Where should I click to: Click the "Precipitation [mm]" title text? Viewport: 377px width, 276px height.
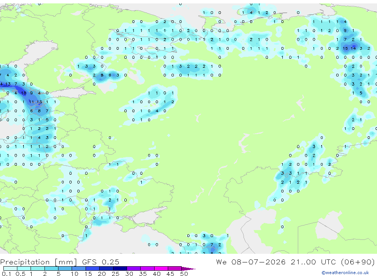pyautogui.click(x=38, y=262)
